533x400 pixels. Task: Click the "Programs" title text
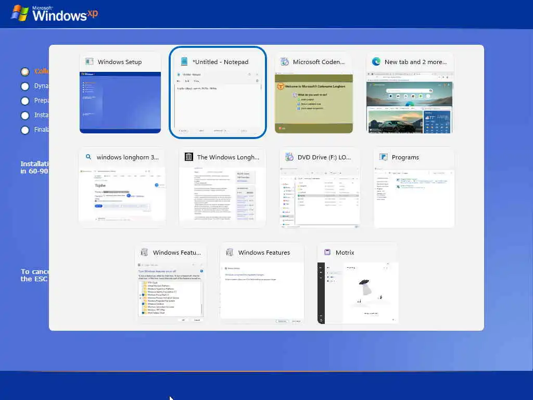(405, 157)
